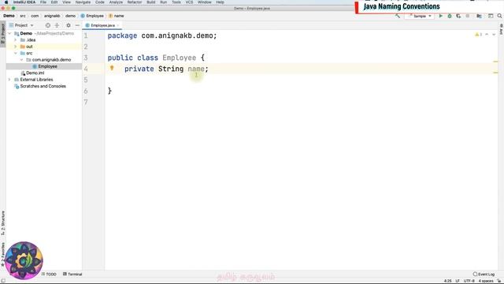The image size is (504, 284).
Task: Open Project Structure icon in toolbar
Action: click(479, 16)
